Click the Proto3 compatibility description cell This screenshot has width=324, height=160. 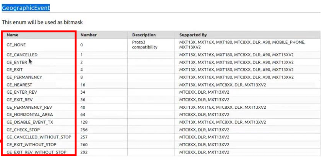click(x=145, y=45)
